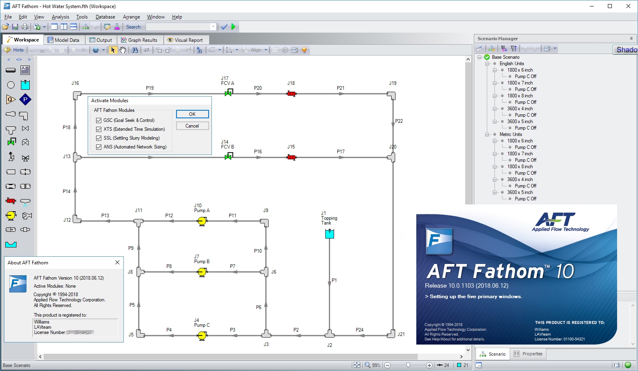Collapse the Base Scenario tree node
The image size is (638, 371).
(x=480, y=57)
